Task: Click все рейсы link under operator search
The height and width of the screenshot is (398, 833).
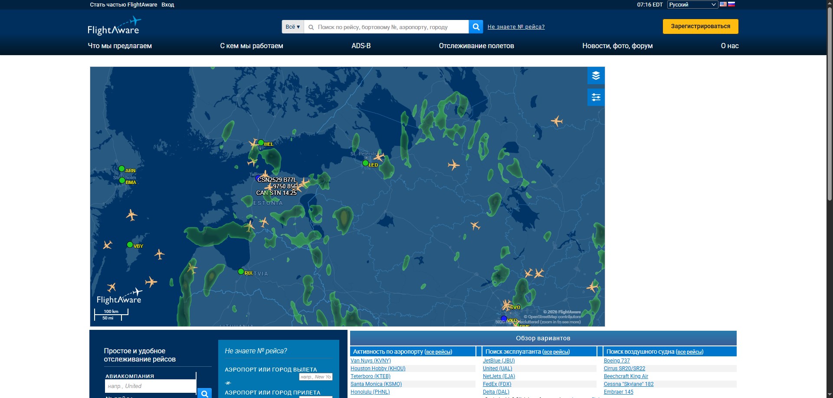Action: pos(556,352)
